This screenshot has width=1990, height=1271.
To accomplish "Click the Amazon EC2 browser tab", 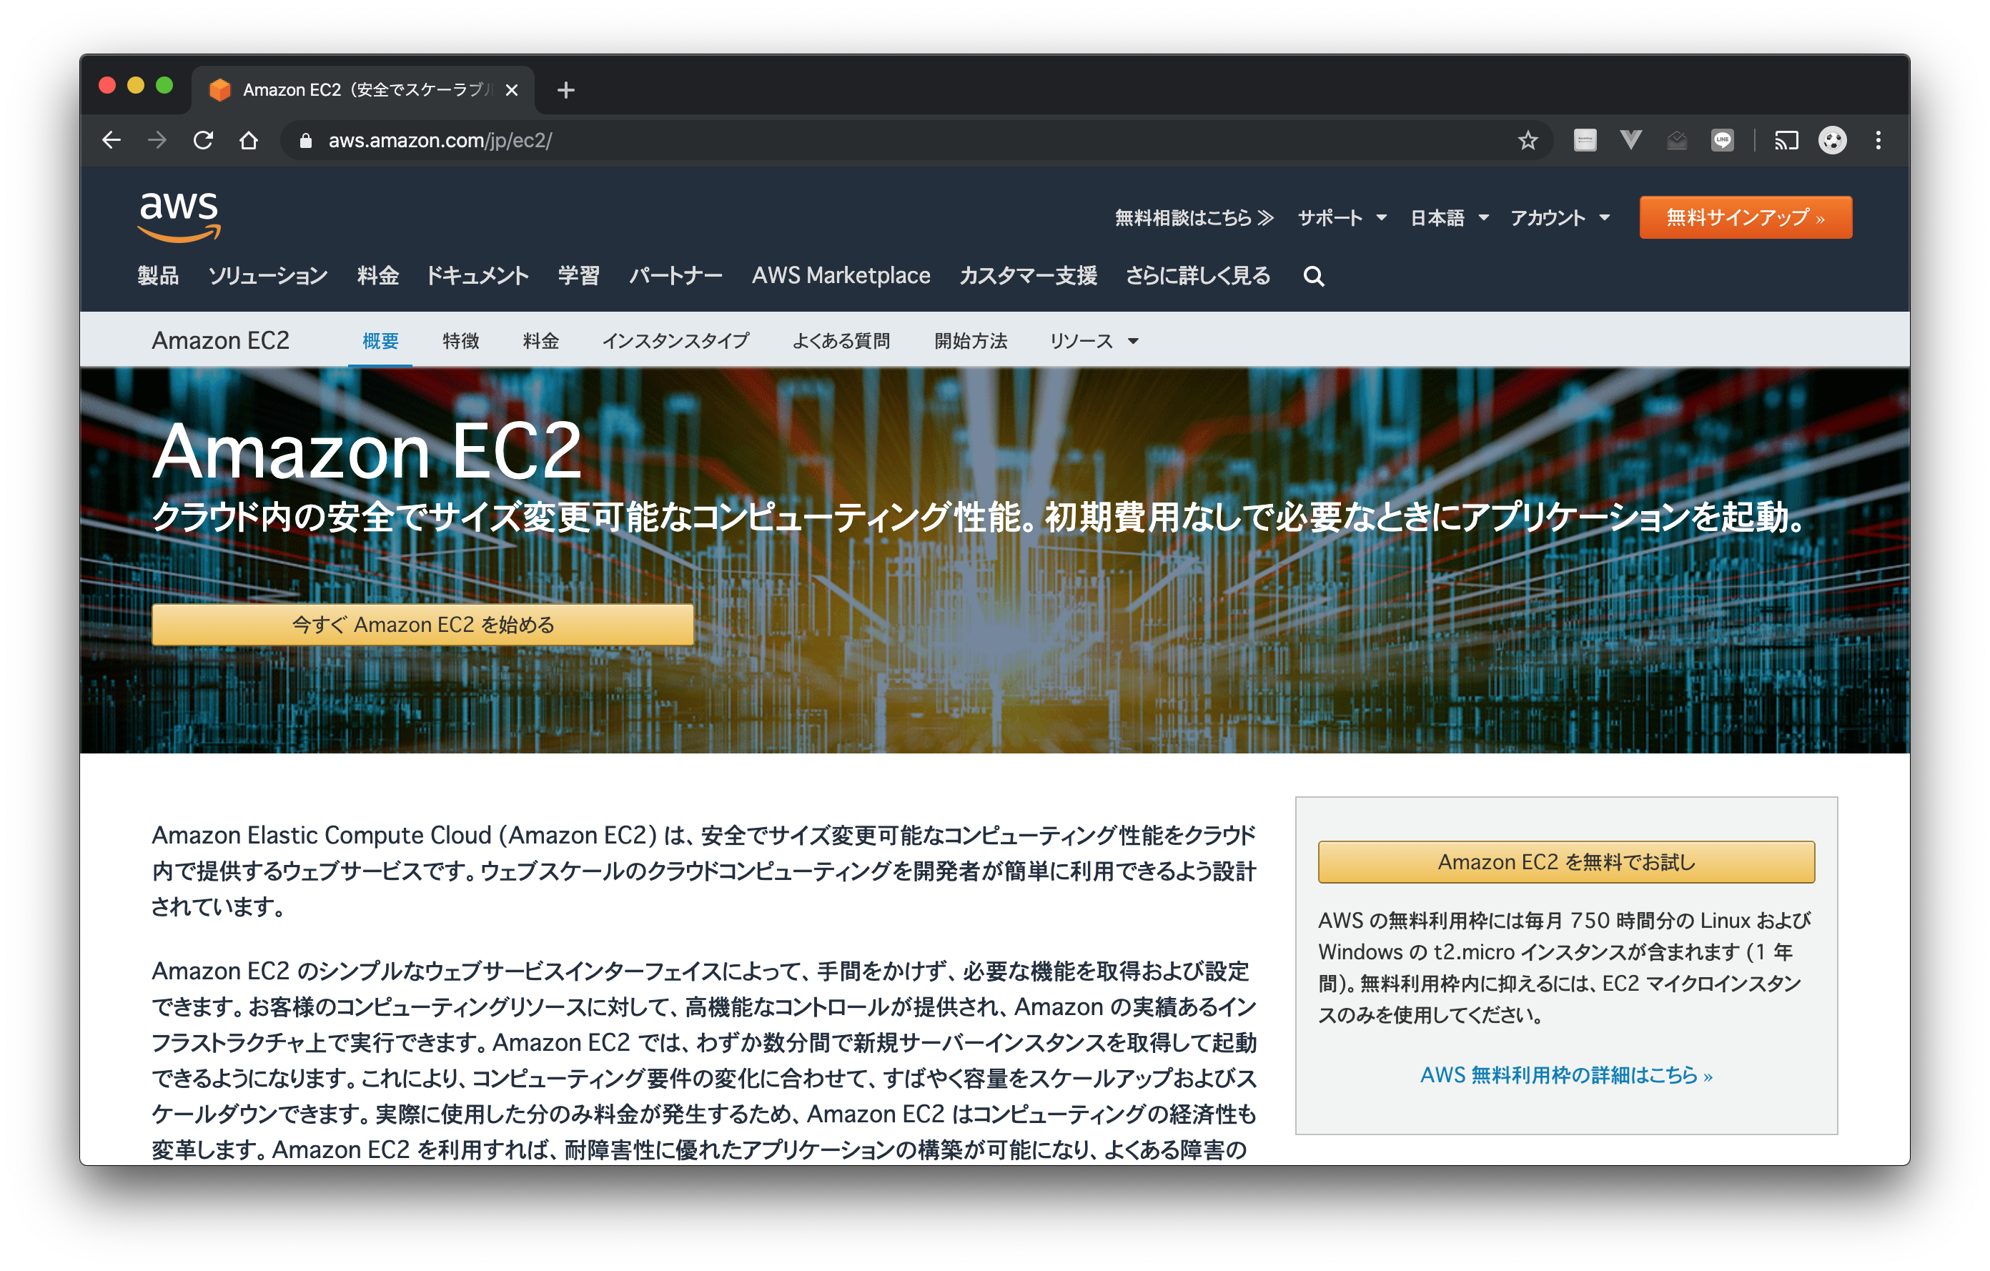I will (364, 90).
